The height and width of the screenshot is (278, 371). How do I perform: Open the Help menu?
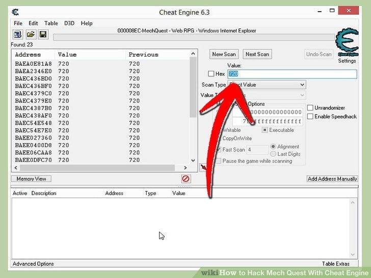[87, 23]
